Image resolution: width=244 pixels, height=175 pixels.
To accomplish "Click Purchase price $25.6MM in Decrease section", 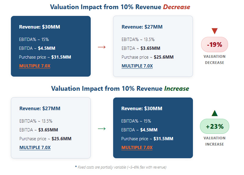I will point(147,57).
